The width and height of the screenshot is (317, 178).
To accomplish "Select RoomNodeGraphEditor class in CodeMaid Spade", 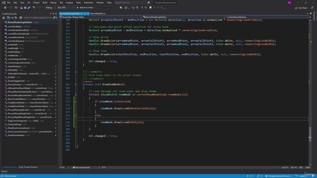I will tap(20, 22).
